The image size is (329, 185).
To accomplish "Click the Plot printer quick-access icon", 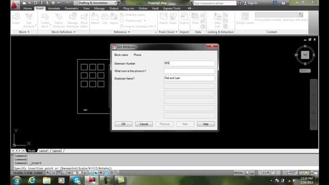I will tap(53, 3).
